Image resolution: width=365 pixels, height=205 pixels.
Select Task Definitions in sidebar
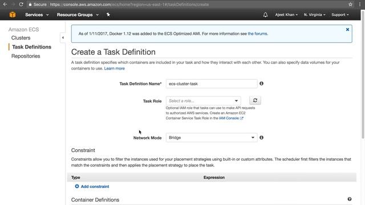tap(32, 47)
